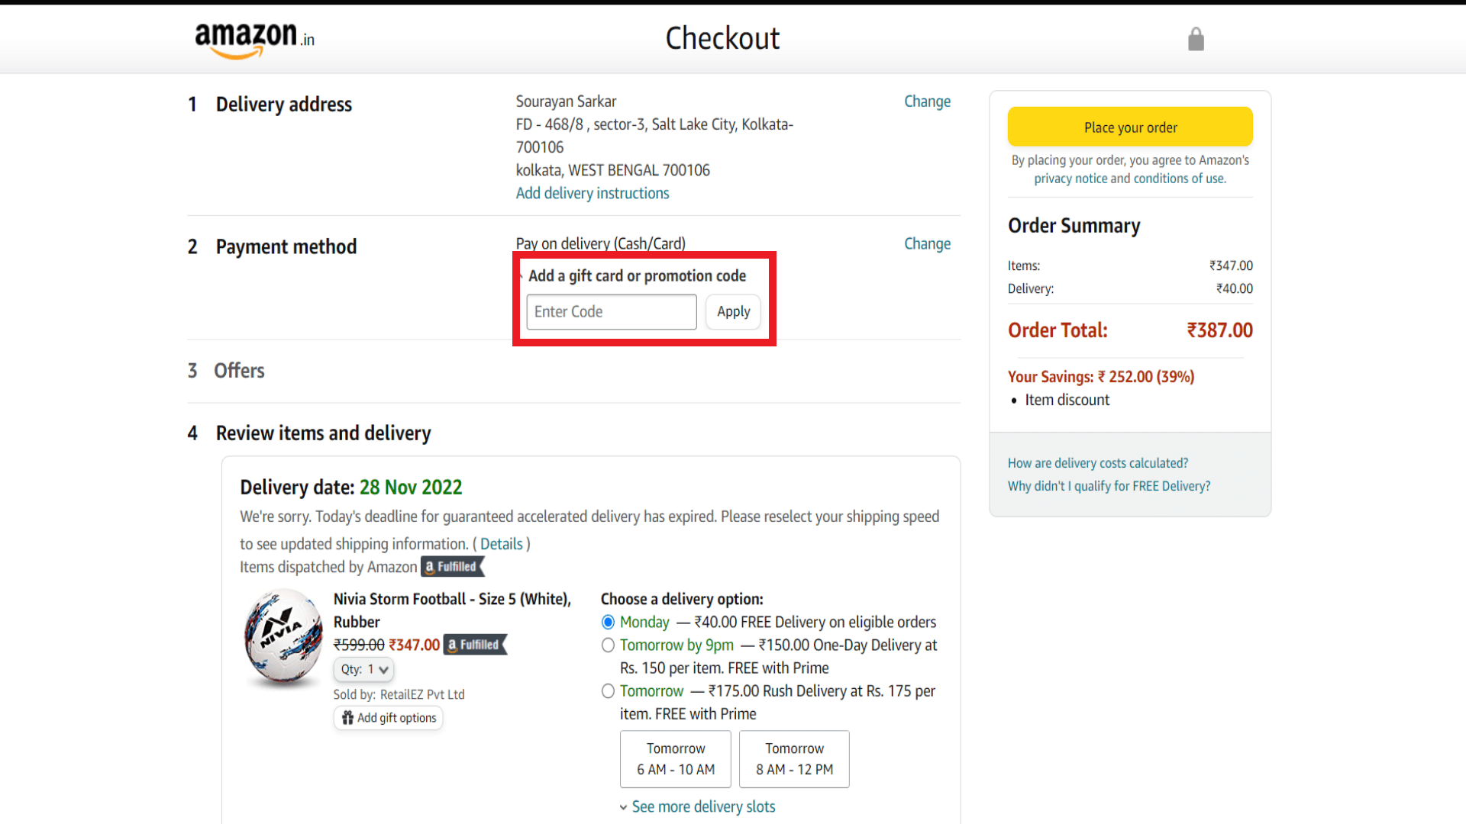
Task: Click Place your order button
Action: tap(1130, 127)
